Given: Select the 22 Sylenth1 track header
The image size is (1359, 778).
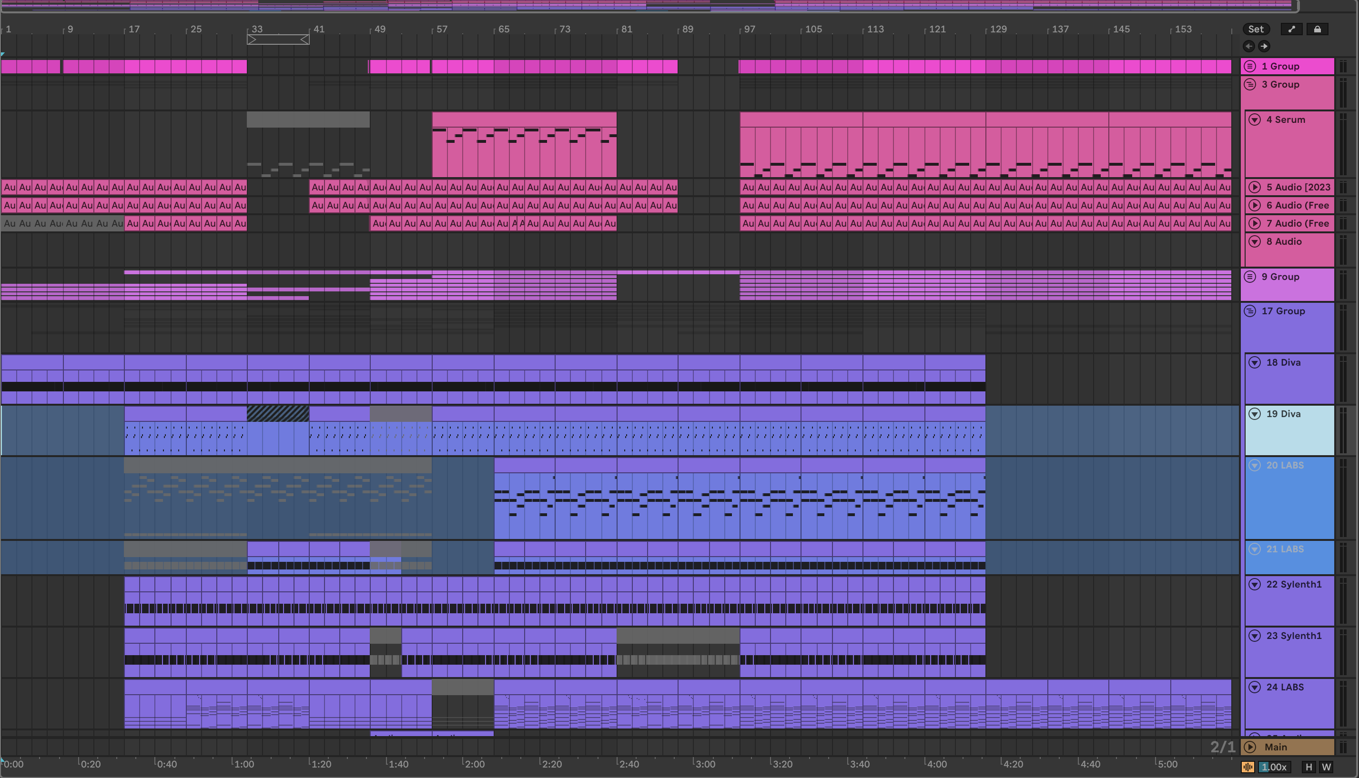Looking at the screenshot, I should 1294,585.
